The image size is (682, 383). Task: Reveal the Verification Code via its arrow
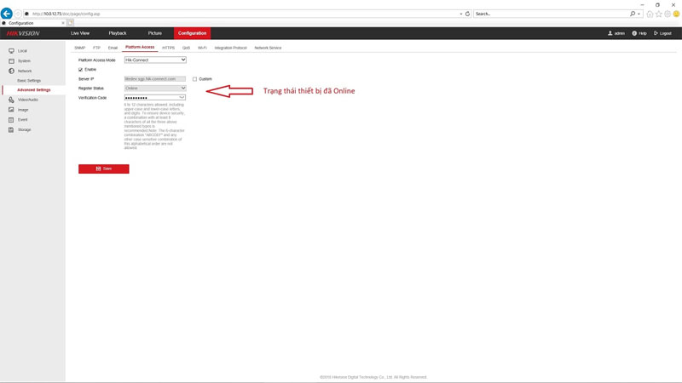tap(182, 98)
